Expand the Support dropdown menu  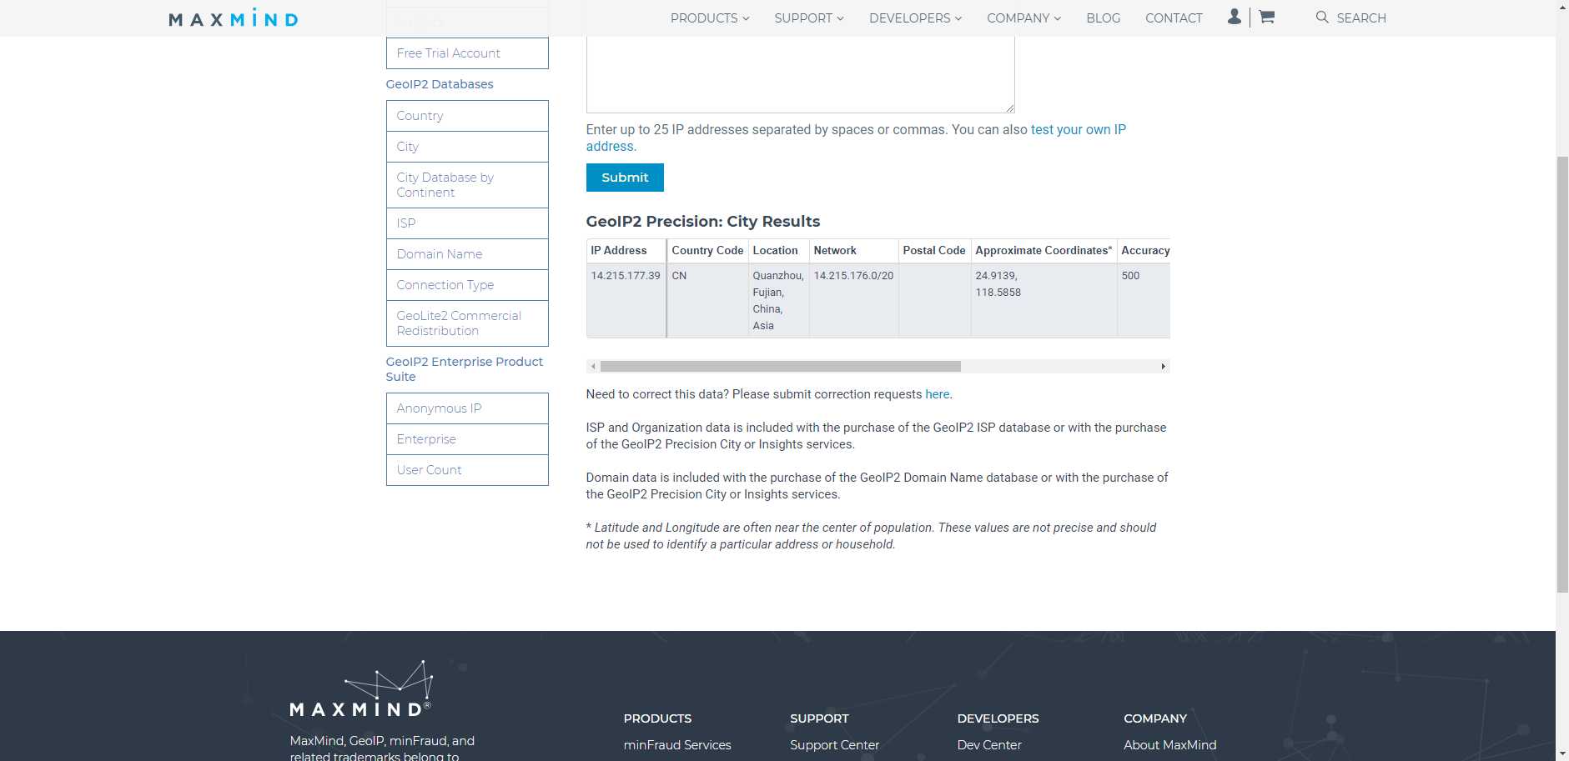click(x=809, y=18)
